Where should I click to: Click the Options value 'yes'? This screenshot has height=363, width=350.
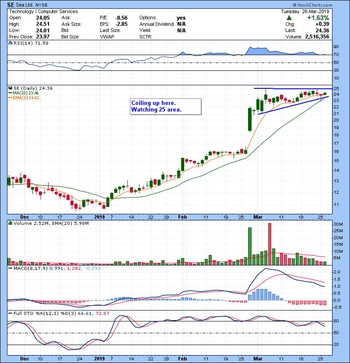[x=181, y=18]
